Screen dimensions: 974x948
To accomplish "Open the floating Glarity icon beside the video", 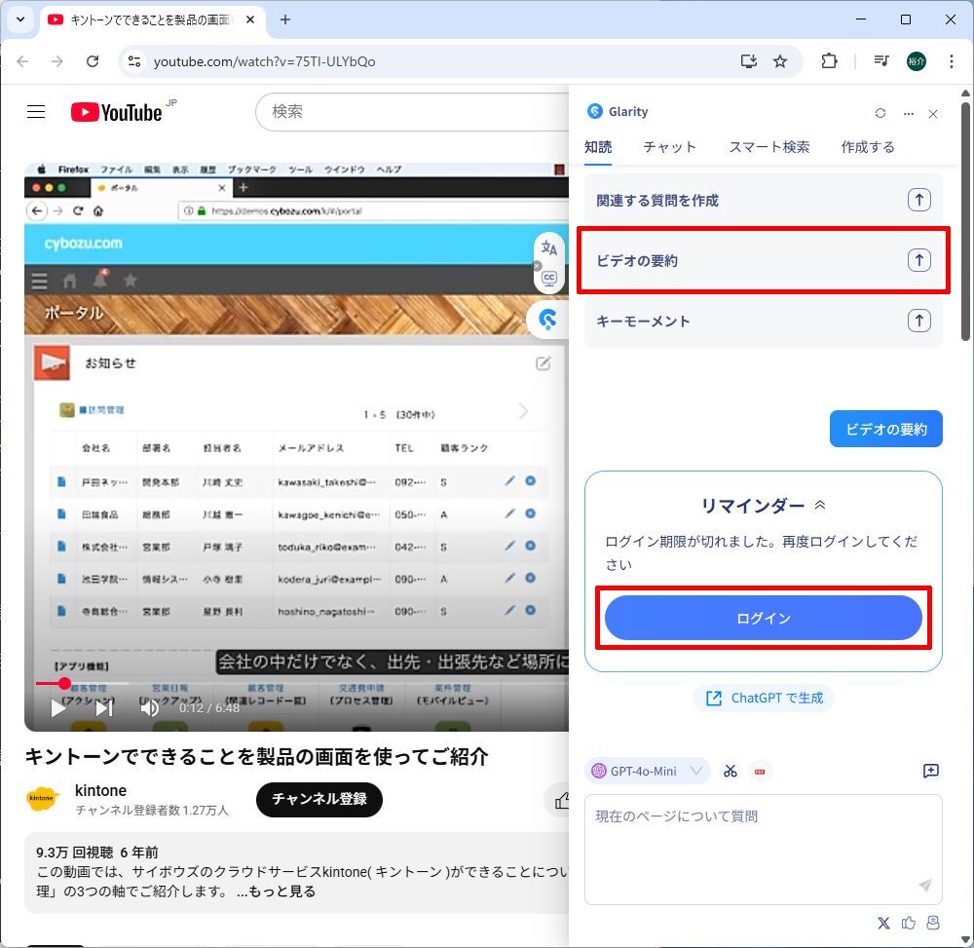I will [547, 320].
